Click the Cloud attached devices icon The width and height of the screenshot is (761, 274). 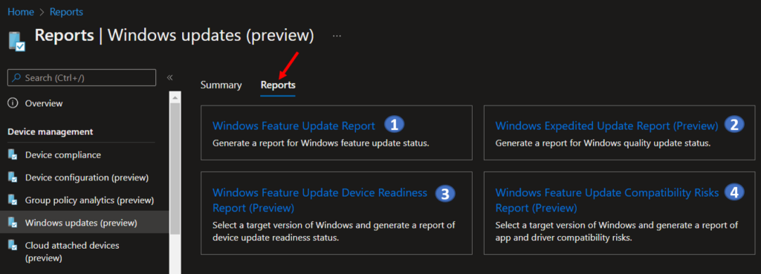[x=13, y=246]
